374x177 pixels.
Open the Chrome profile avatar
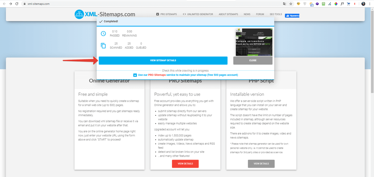363,4
